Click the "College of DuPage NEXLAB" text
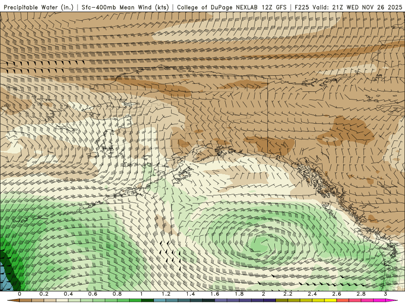Viewport: 405px width, 303px height. (x=218, y=8)
